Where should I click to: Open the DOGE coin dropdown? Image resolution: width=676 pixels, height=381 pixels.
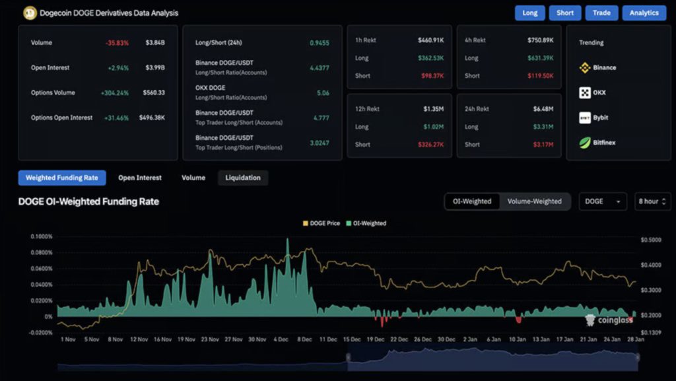[x=603, y=201]
